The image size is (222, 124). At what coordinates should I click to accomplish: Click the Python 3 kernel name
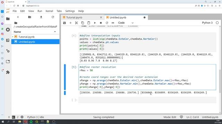(207, 23)
